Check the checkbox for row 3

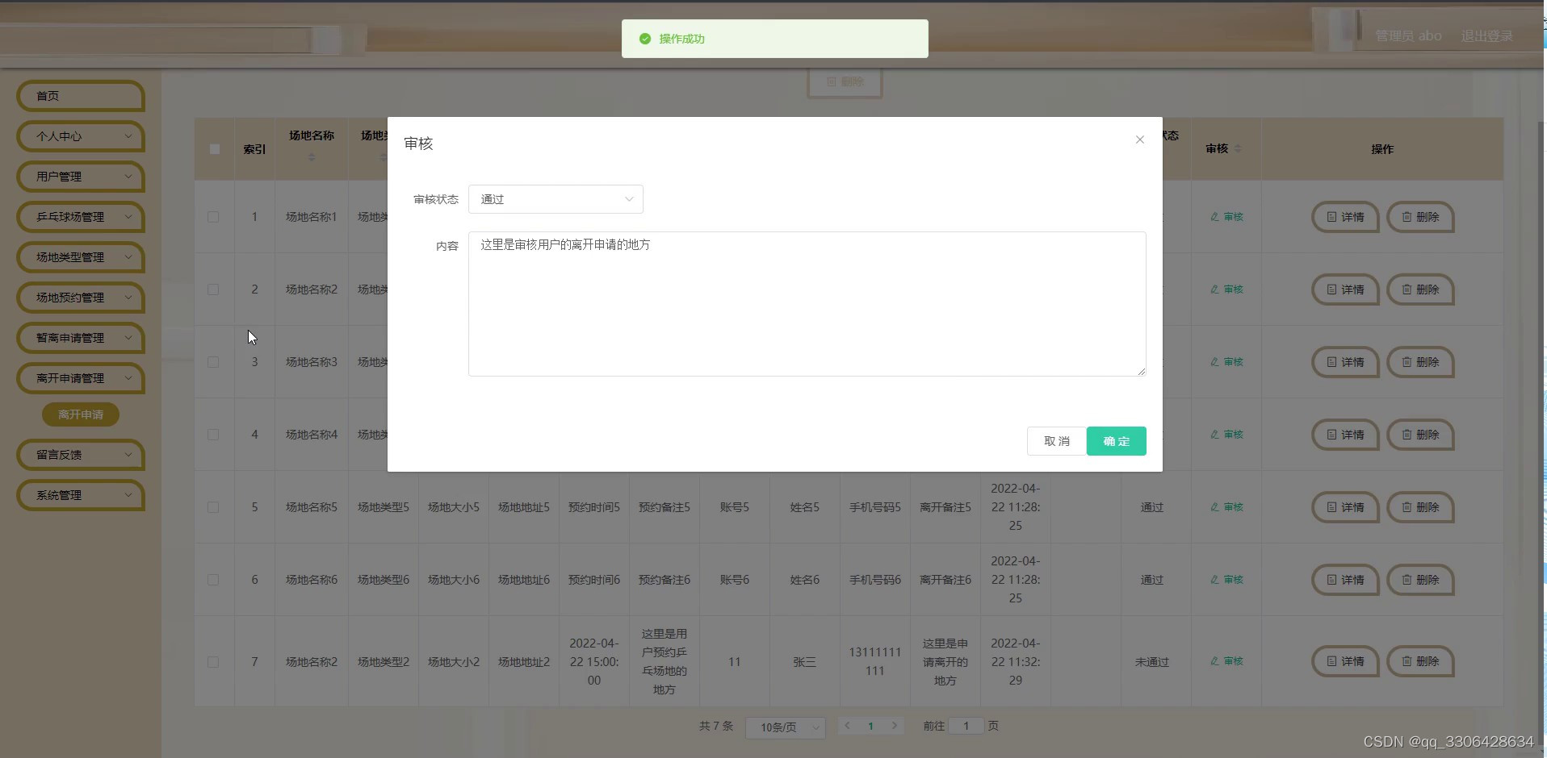click(213, 362)
